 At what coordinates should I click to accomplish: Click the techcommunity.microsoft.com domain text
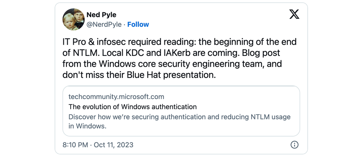coord(116,97)
